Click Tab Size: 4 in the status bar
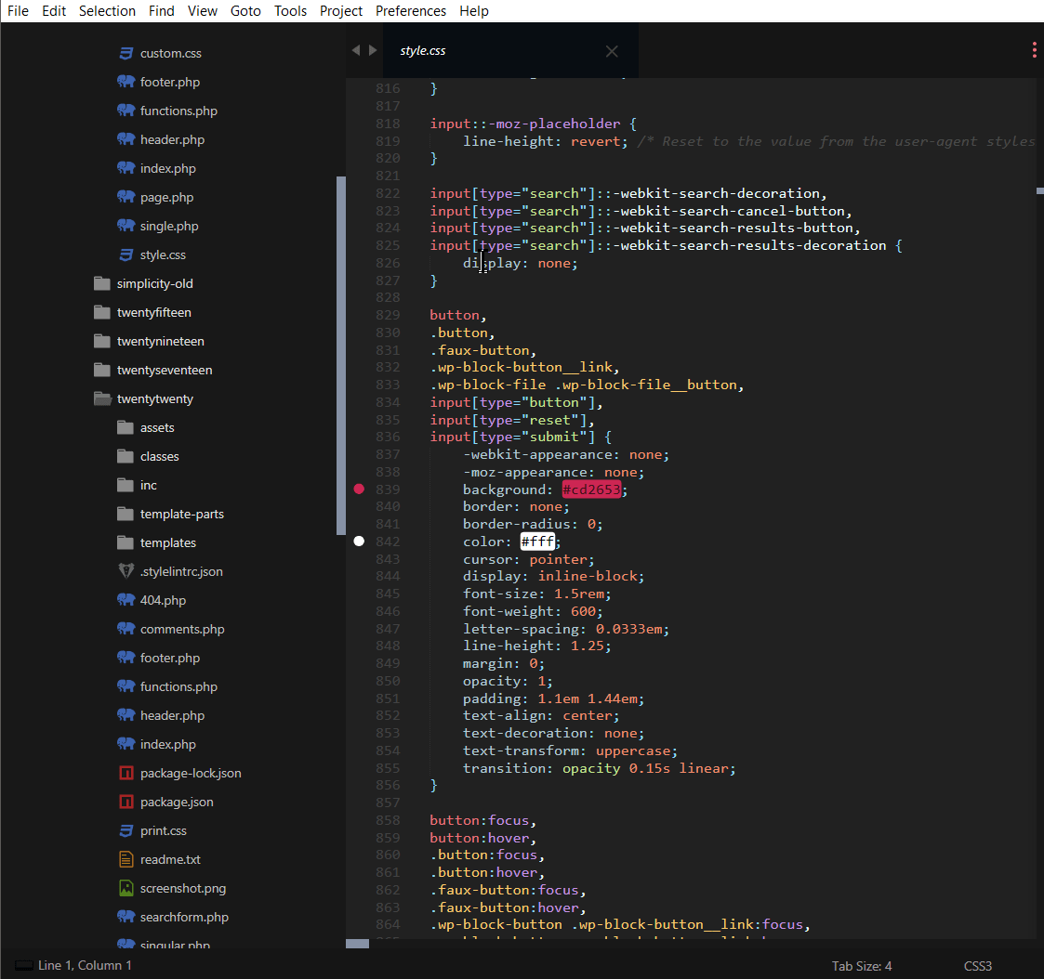1044x979 pixels. (862, 966)
